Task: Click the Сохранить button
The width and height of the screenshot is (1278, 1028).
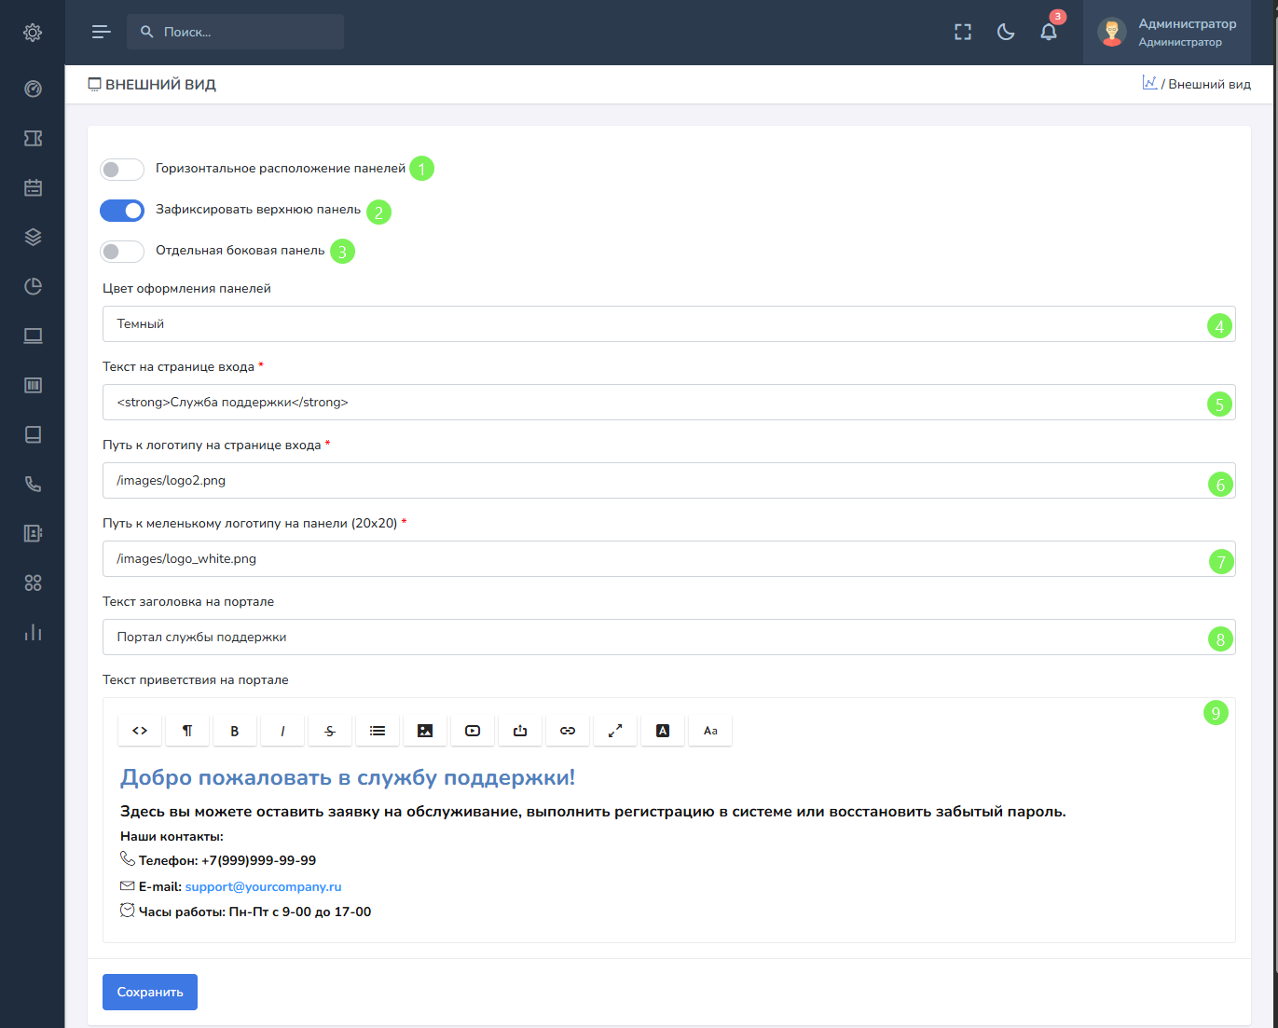Action: [150, 993]
